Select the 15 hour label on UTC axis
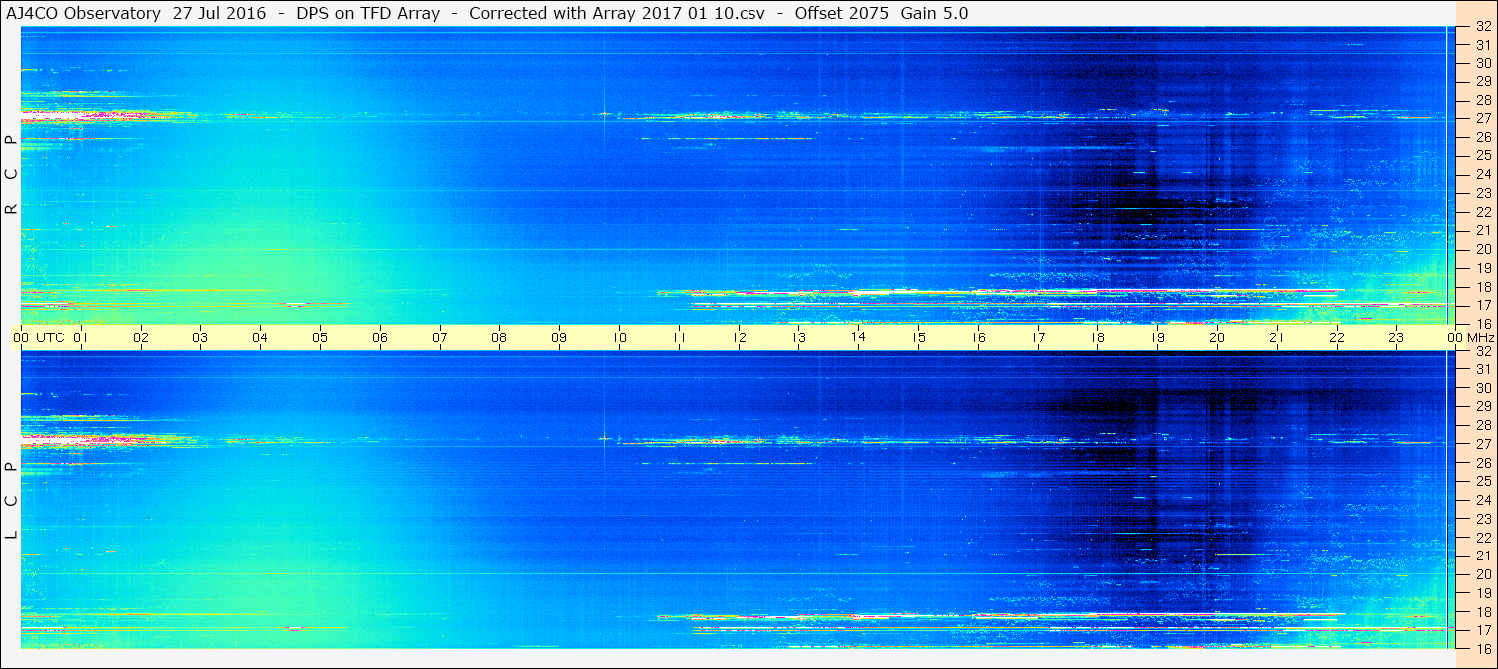 [x=918, y=338]
